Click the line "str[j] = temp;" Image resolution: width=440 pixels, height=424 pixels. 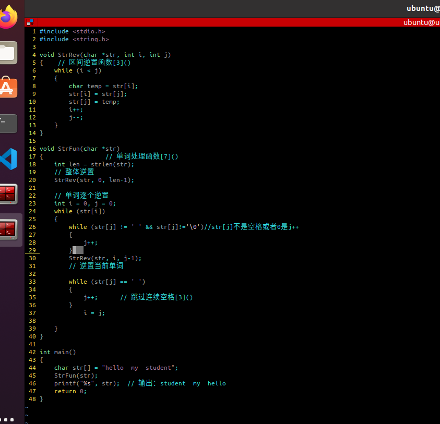click(94, 102)
